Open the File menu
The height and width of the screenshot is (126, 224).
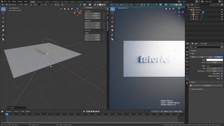[5, 1]
